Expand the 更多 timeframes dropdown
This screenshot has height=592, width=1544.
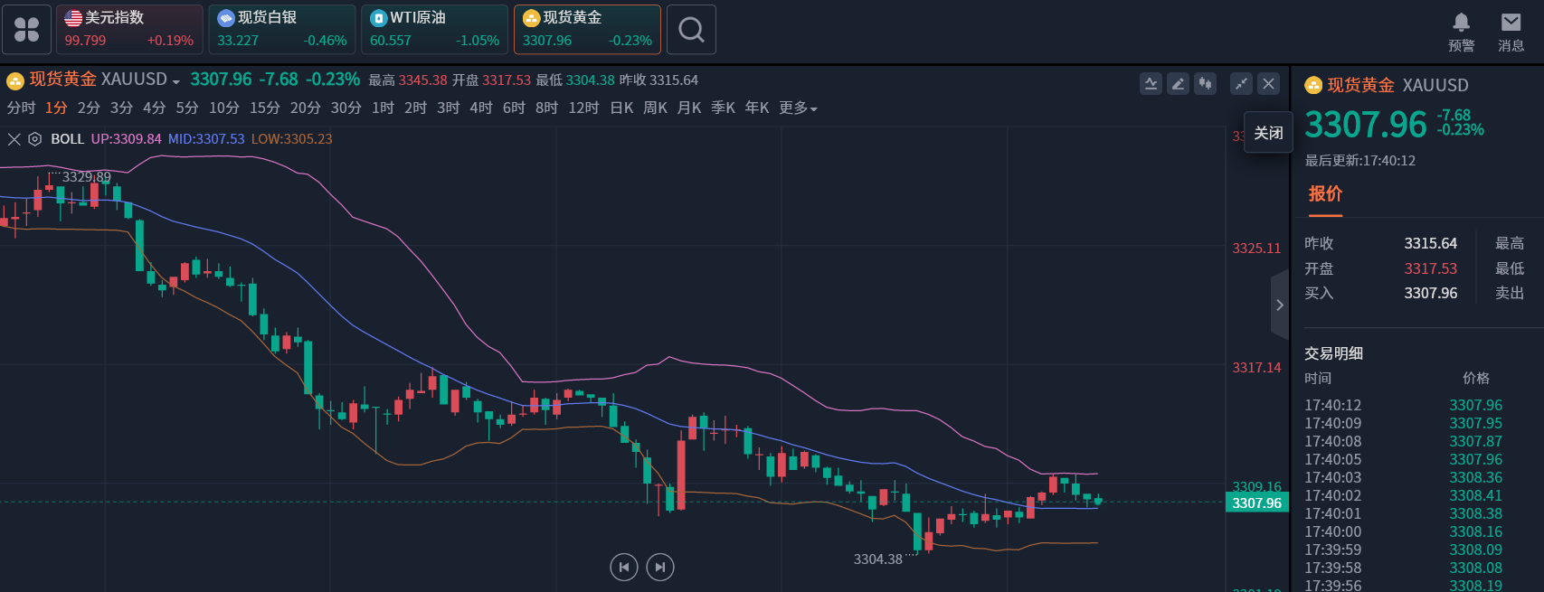(x=798, y=108)
